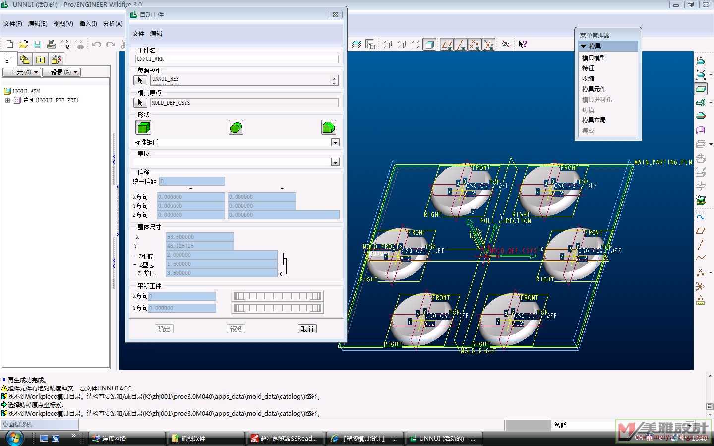Image resolution: width=714 pixels, height=446 pixels.
Task: Select 模具元件 in menu manager
Action: coord(594,89)
